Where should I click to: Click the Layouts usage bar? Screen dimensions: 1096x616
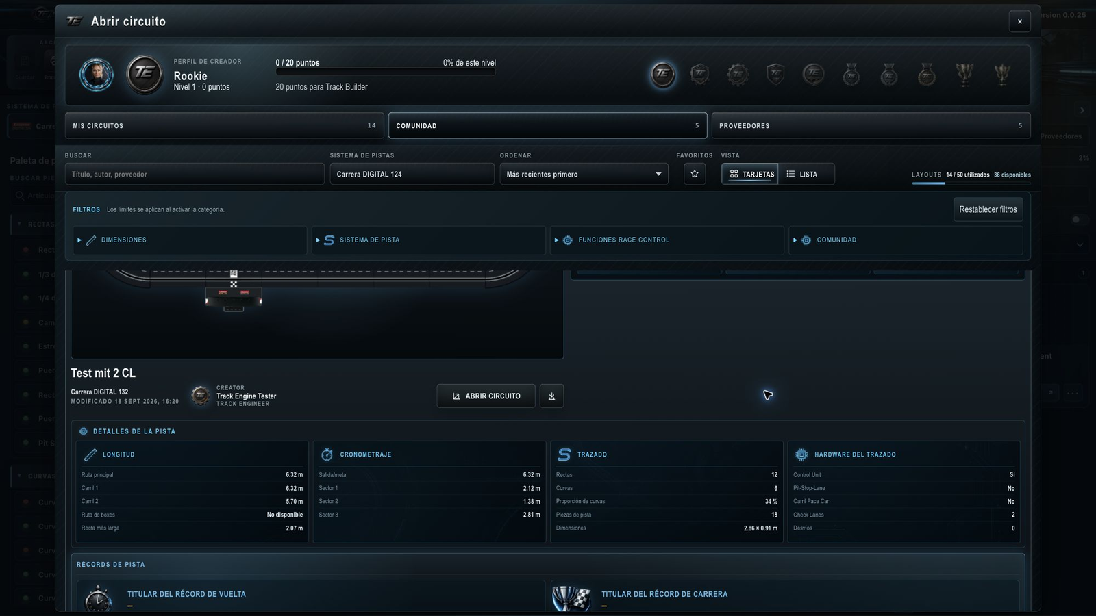click(x=971, y=183)
